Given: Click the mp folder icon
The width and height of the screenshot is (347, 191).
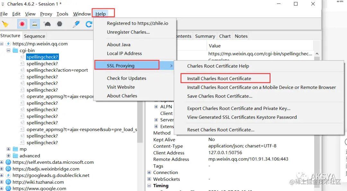Looking at the screenshot, I should (x=15, y=149).
